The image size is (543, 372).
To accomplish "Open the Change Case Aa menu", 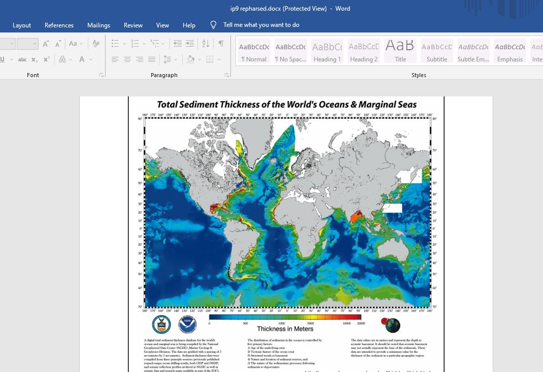I will [x=75, y=44].
